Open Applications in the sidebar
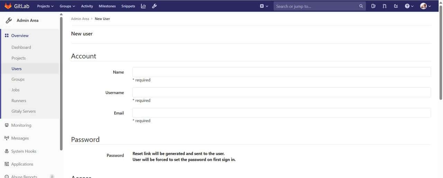This screenshot has width=443, height=178. pyautogui.click(x=22, y=164)
